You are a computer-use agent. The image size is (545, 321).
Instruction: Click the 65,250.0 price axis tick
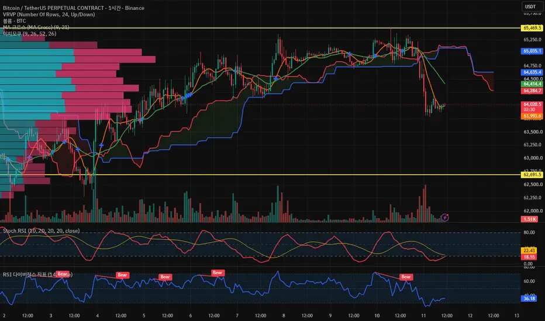[533, 40]
